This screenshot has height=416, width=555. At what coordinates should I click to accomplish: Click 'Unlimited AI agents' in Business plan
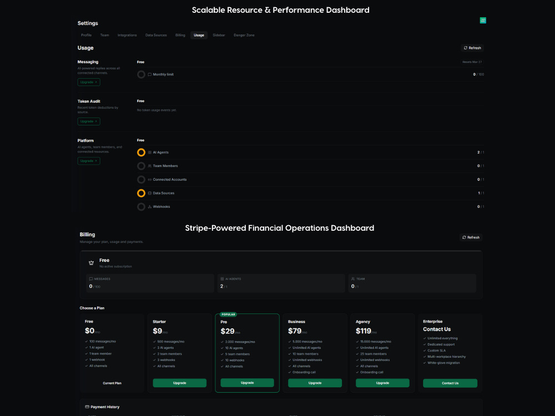pyautogui.click(x=306, y=348)
